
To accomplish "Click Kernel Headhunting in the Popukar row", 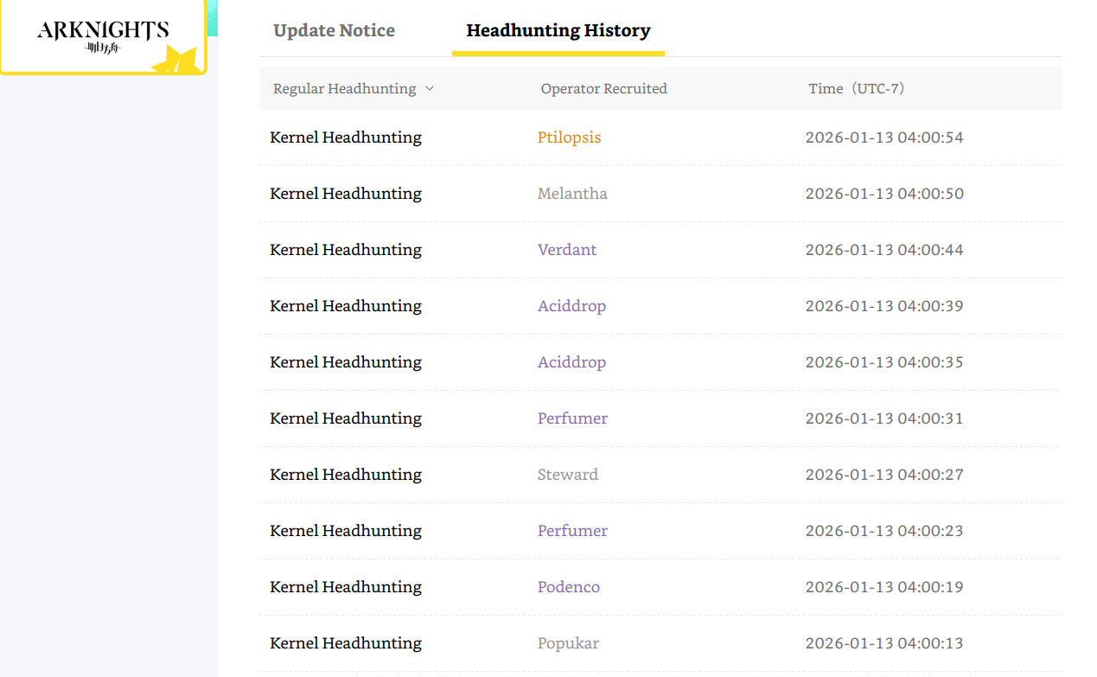I will [346, 643].
